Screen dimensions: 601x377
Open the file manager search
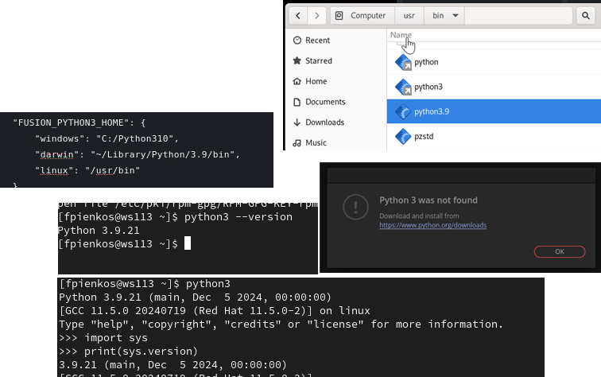pos(586,16)
